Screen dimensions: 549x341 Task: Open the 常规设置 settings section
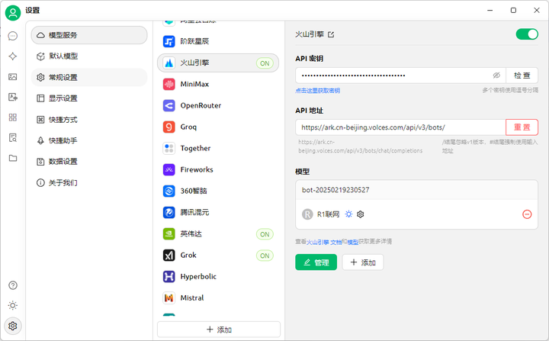89,77
